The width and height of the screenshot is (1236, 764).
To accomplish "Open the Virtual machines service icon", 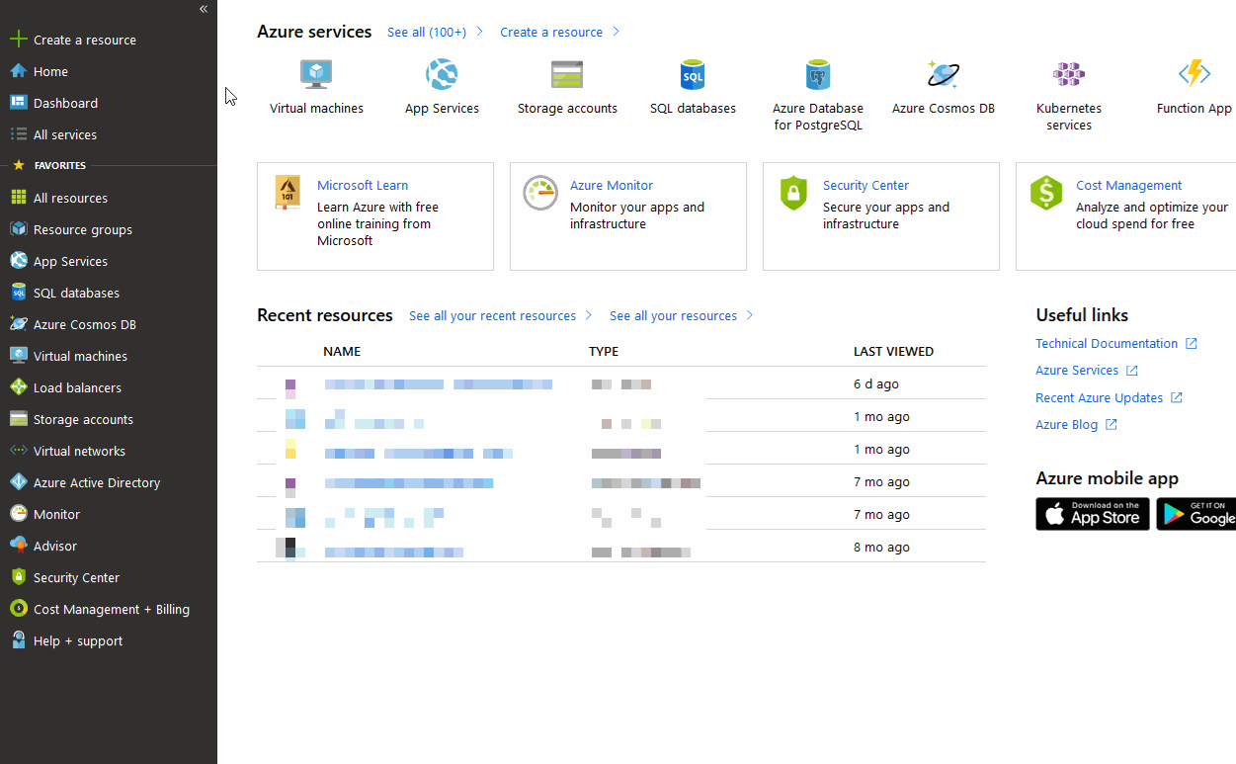I will (x=316, y=75).
